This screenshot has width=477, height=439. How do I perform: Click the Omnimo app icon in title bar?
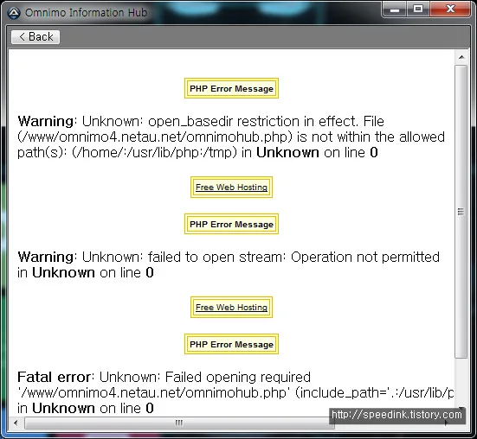click(x=13, y=13)
